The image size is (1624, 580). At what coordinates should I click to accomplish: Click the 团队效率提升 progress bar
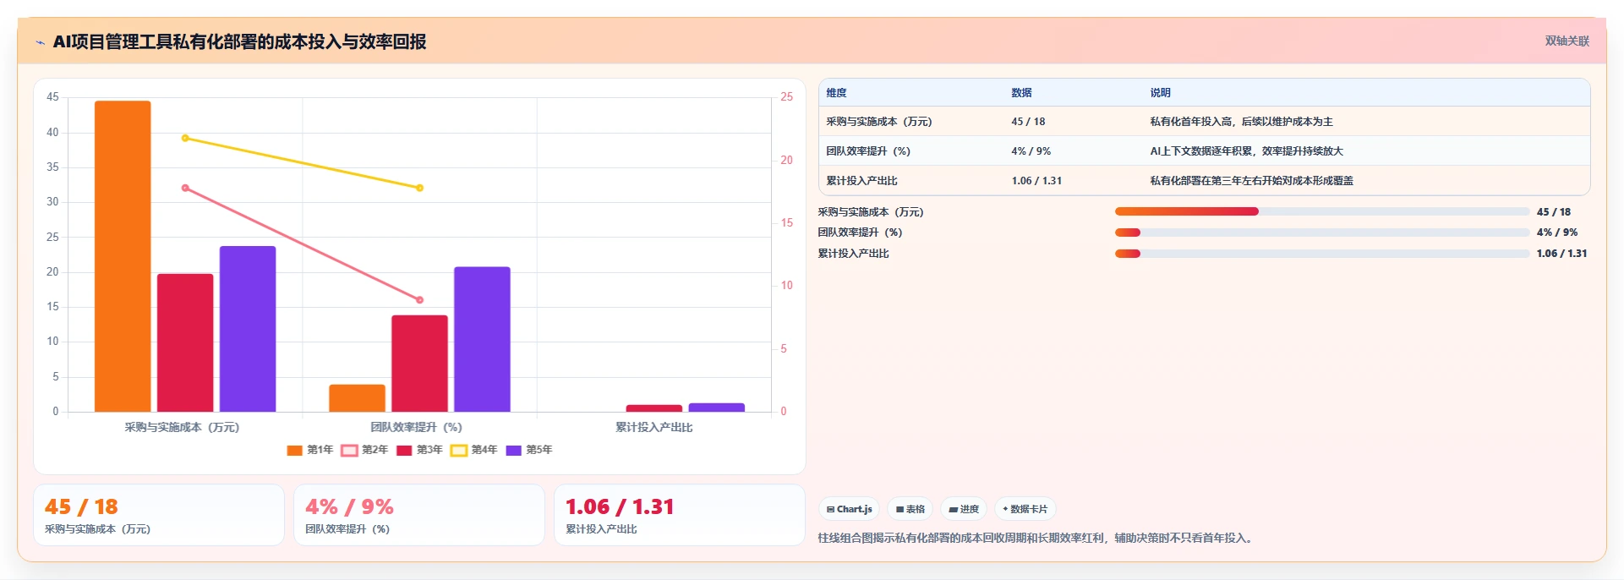[1322, 233]
